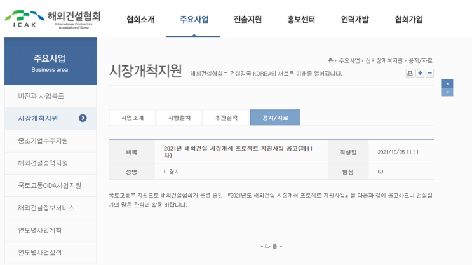Switch to the 사업소개 tab
472x265 pixels.
coord(132,118)
